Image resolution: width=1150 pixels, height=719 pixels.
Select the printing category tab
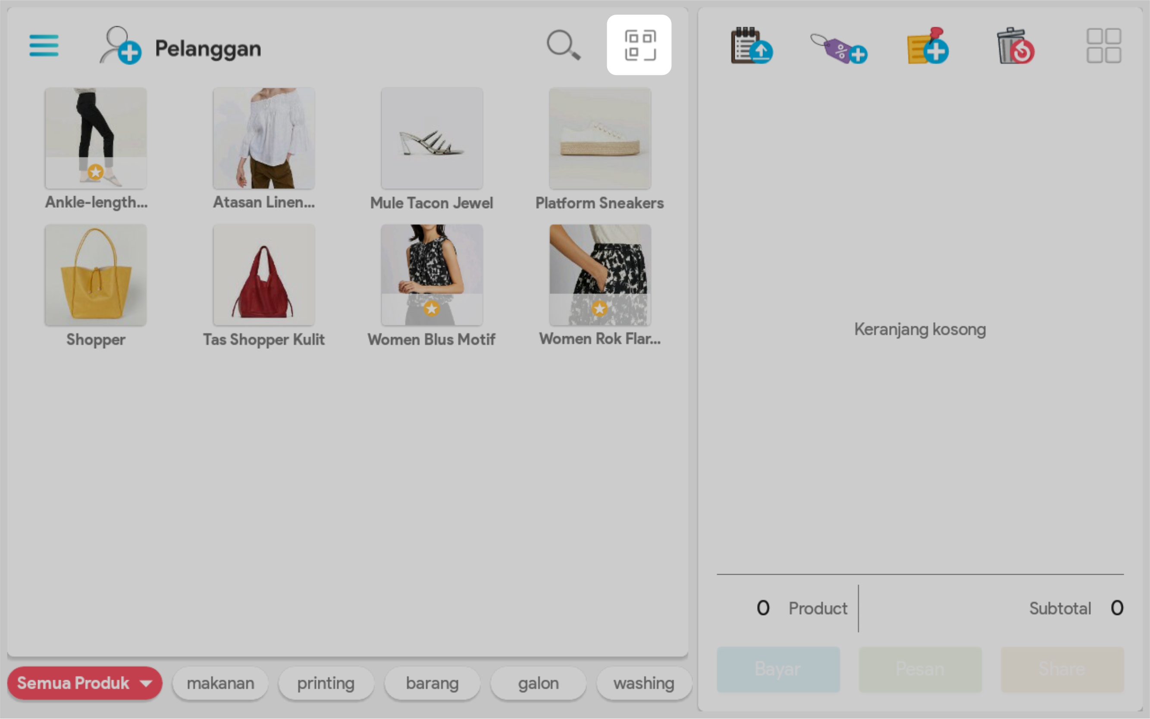[326, 683]
